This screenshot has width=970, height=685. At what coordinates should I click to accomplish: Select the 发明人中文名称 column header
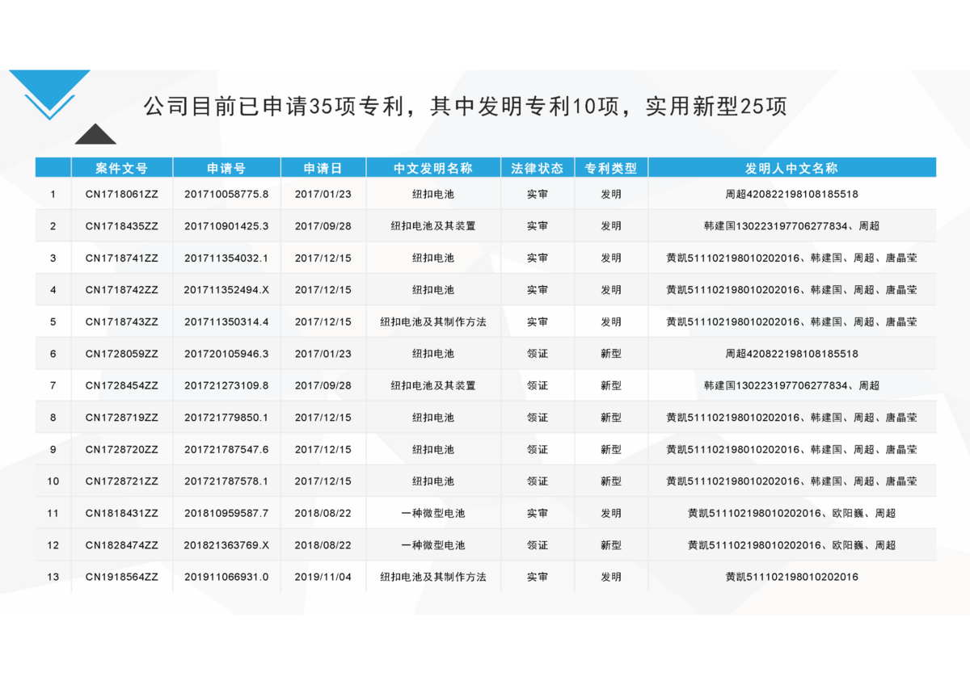(791, 168)
